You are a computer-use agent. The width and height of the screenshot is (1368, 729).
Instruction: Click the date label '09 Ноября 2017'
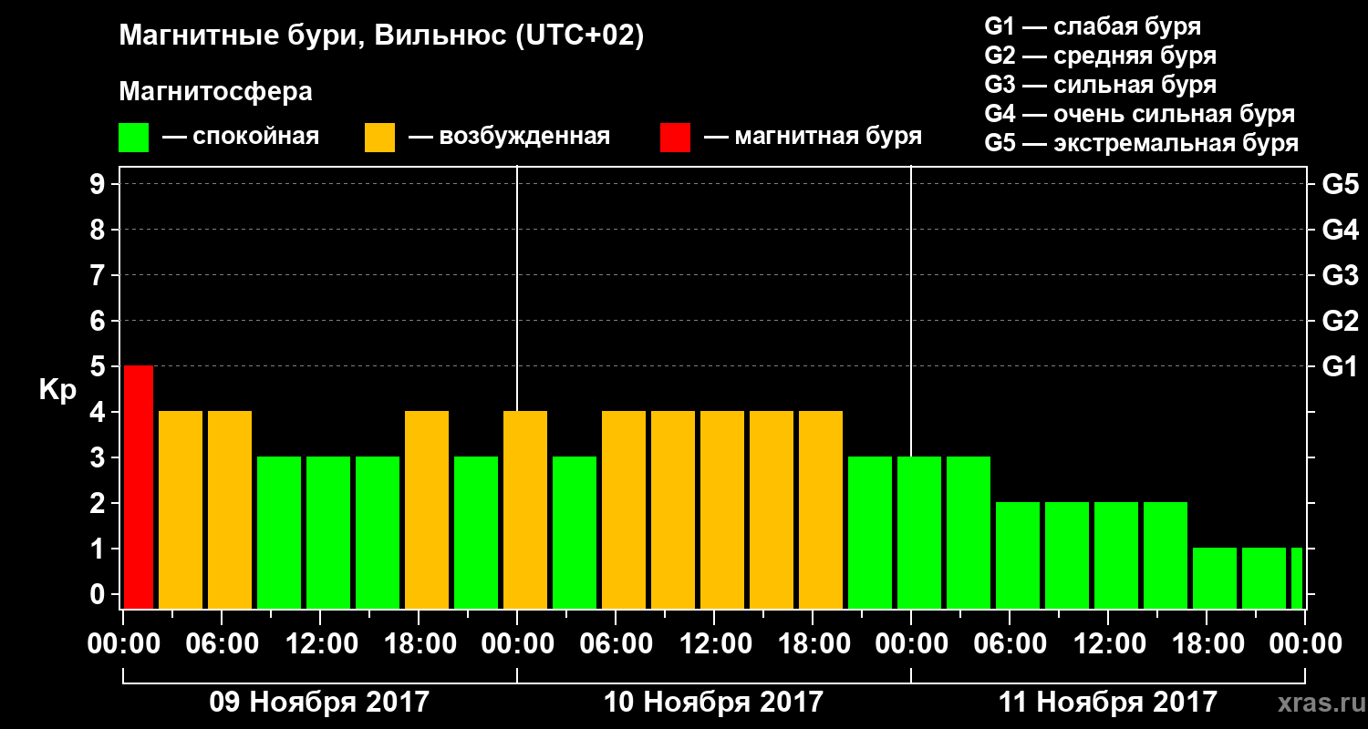click(x=319, y=703)
